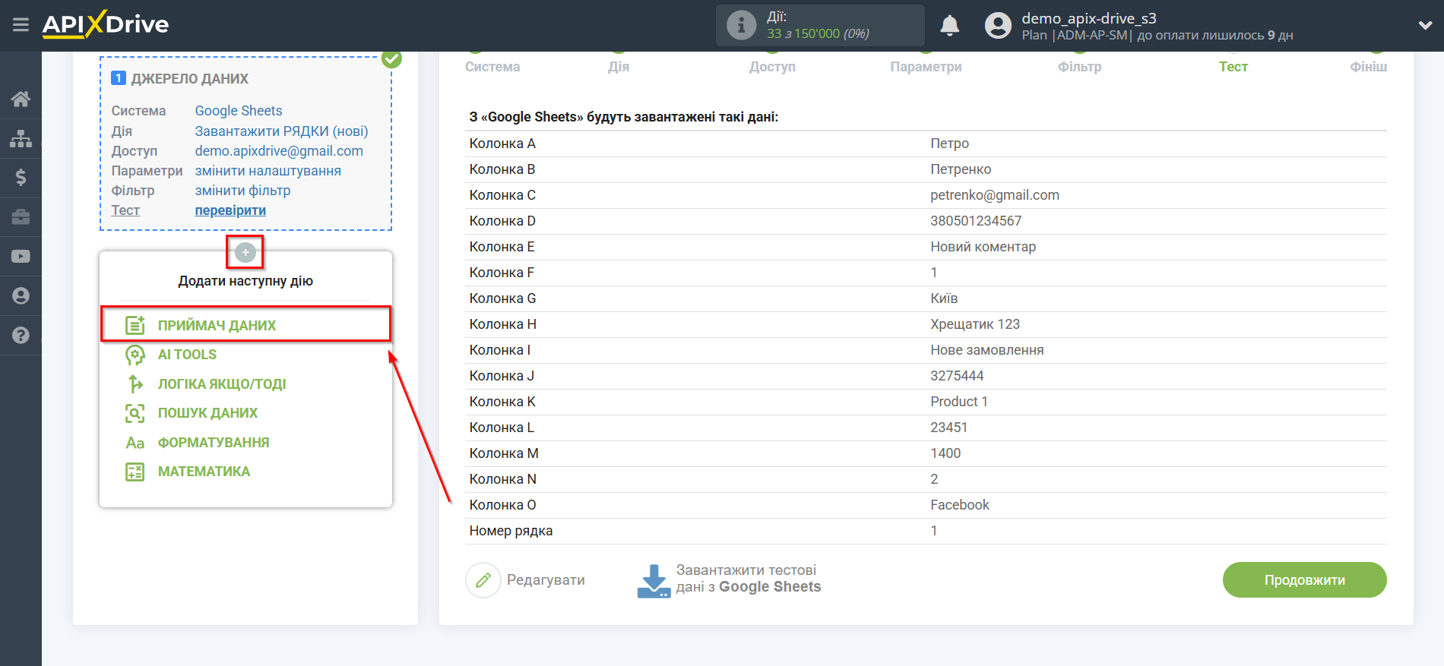Select ЛОГІКА ЯКЩО/ТОДІ option
This screenshot has width=1444, height=666.
[222, 384]
